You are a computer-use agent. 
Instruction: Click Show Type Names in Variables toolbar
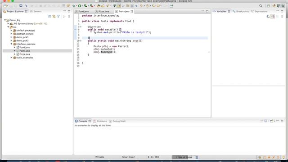[268, 17]
